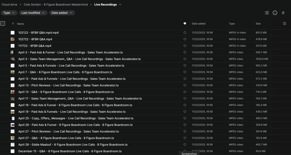Click the favorites heart column header

pos(185,24)
